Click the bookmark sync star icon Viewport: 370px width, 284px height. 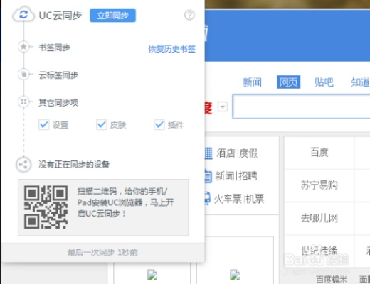[x=23, y=46]
